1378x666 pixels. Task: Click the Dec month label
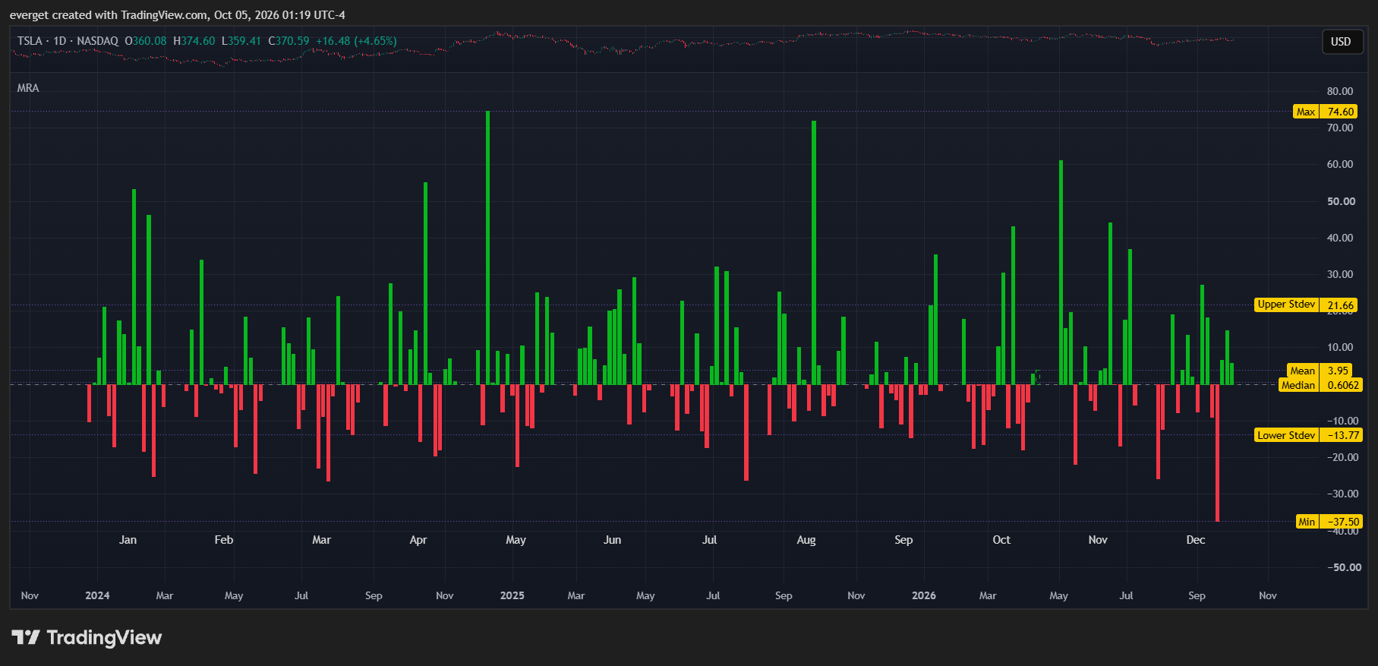tap(1196, 540)
